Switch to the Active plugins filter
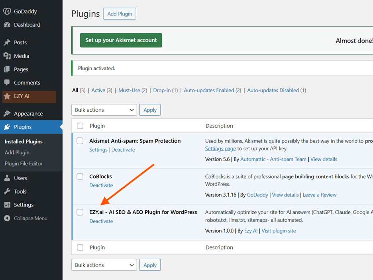 (x=98, y=90)
